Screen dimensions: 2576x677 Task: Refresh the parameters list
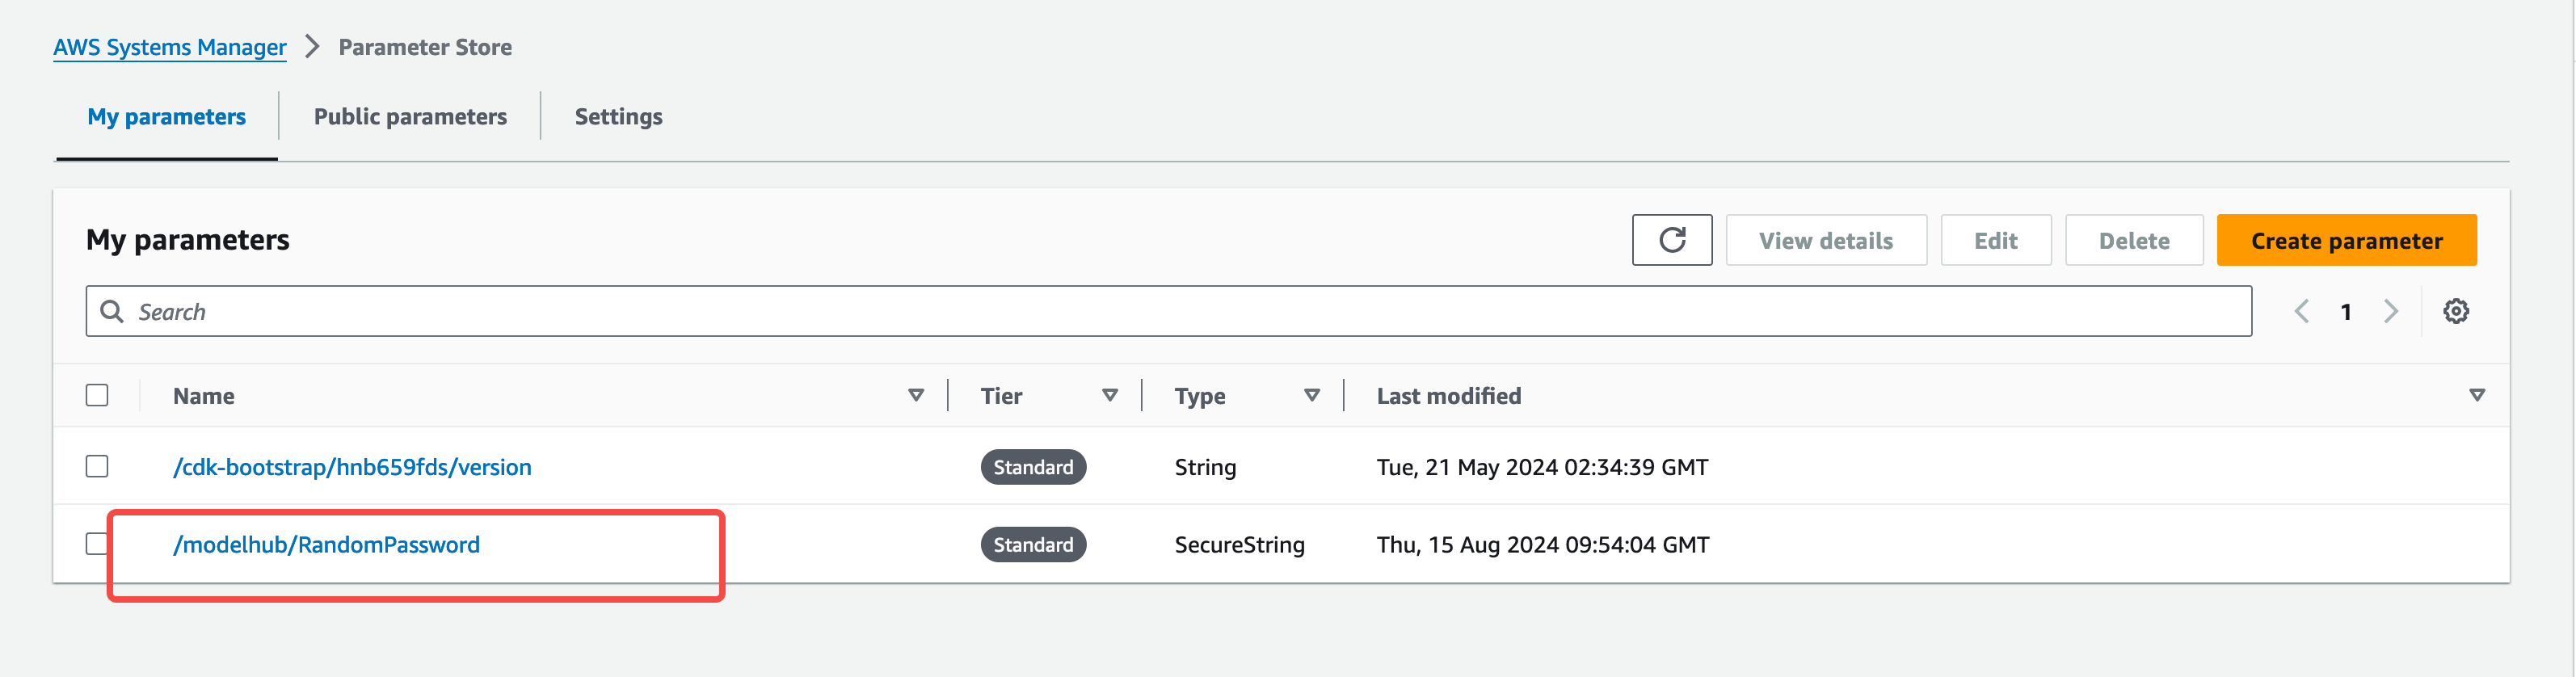(x=1671, y=240)
